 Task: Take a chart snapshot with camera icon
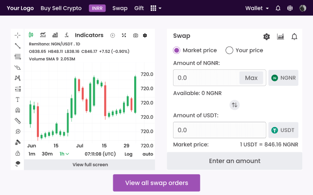click(136, 35)
